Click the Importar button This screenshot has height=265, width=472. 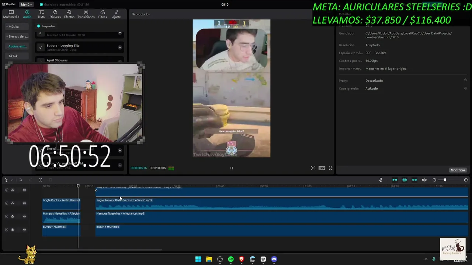(x=46, y=26)
